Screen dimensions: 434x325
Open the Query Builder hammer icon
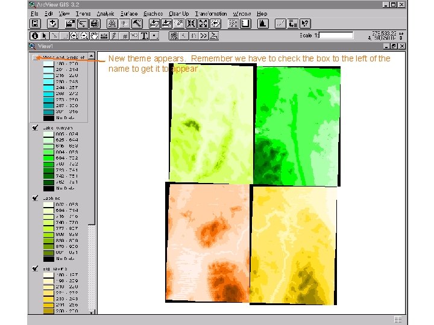point(137,23)
